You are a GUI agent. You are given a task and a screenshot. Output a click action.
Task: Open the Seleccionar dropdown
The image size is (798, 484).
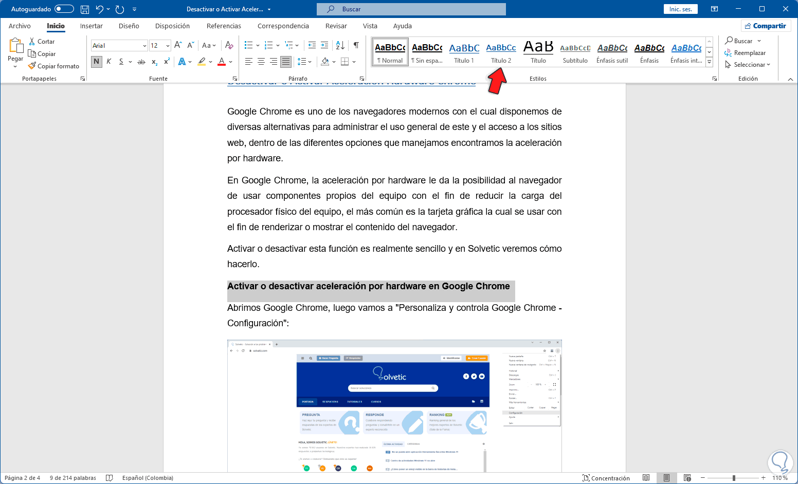tap(748, 65)
